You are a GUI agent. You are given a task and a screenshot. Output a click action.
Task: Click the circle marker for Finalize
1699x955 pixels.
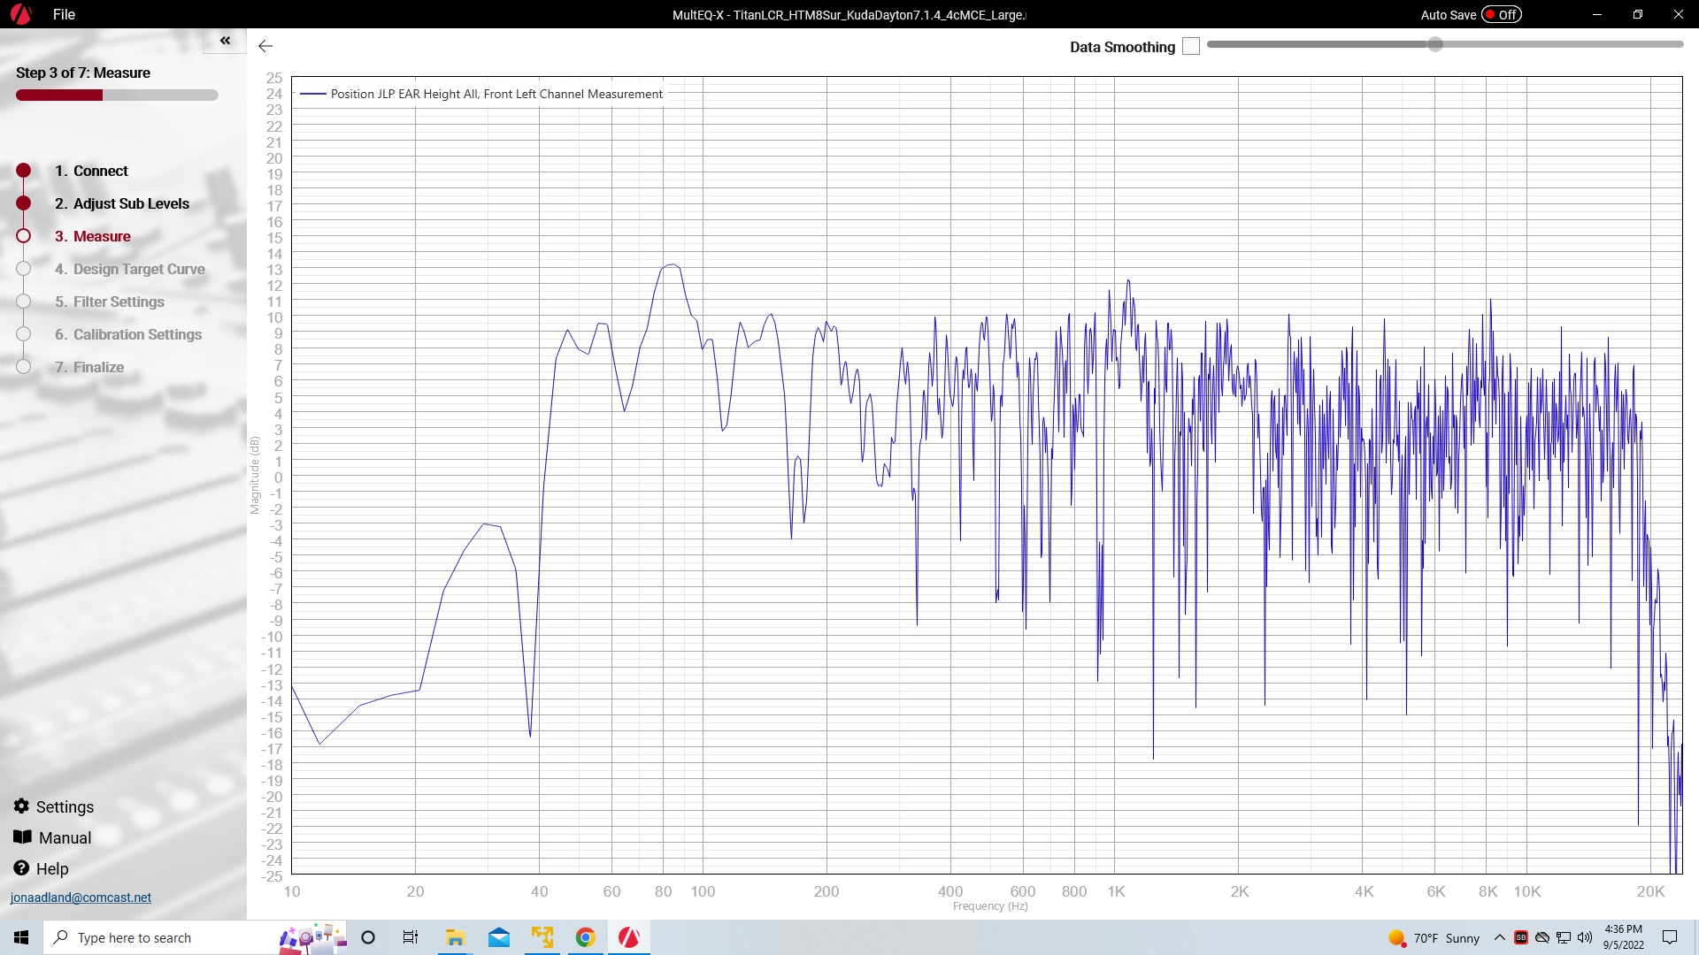click(24, 367)
